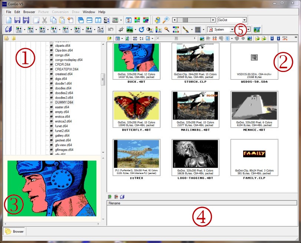Image resolution: width=301 pixels, height=243 pixels.
Task: Click the rotate image icon
Action: (x=142, y=29)
